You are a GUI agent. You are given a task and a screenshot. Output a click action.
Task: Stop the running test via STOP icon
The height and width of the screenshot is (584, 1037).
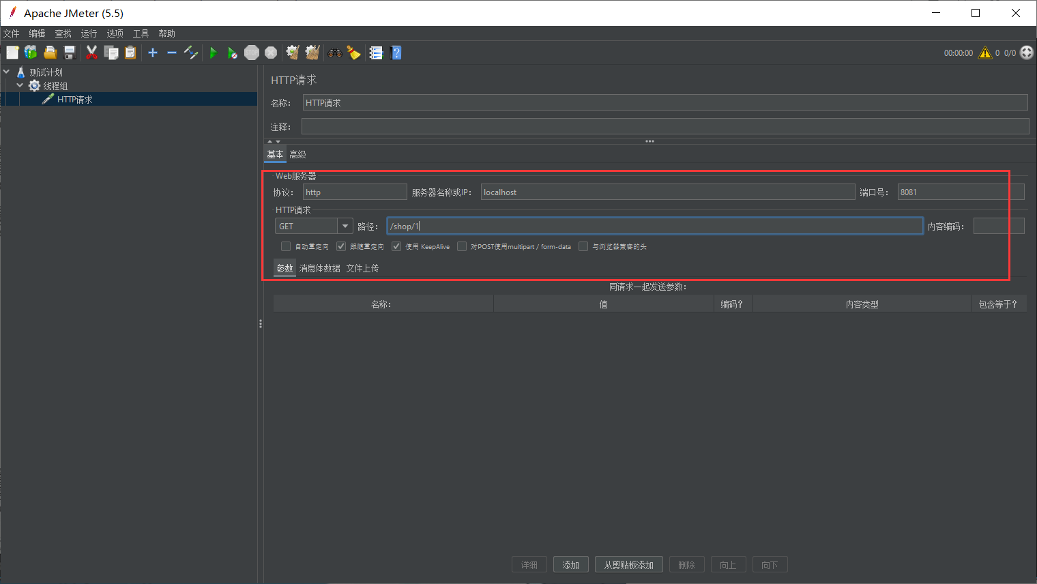coord(252,53)
